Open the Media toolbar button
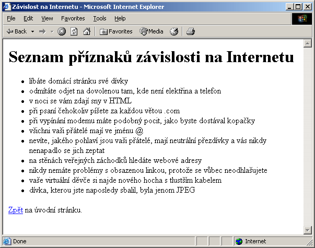Image resolution: width=315 pixels, height=248 pixels. [x=151, y=31]
